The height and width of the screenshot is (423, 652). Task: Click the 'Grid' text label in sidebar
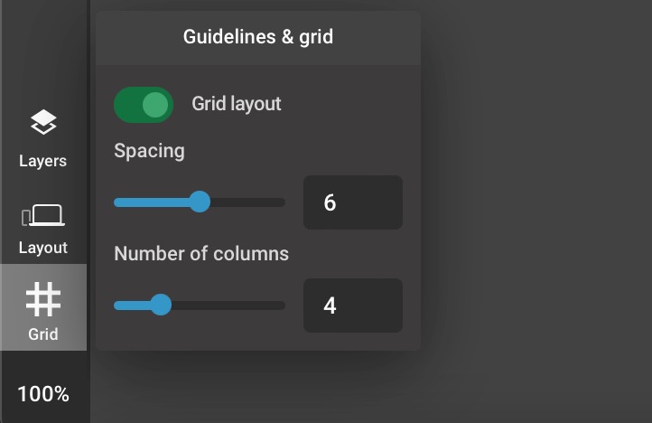pos(43,334)
